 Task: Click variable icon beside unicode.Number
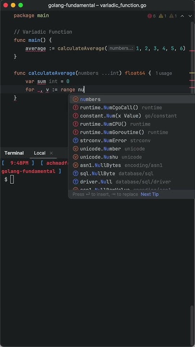coord(76,149)
